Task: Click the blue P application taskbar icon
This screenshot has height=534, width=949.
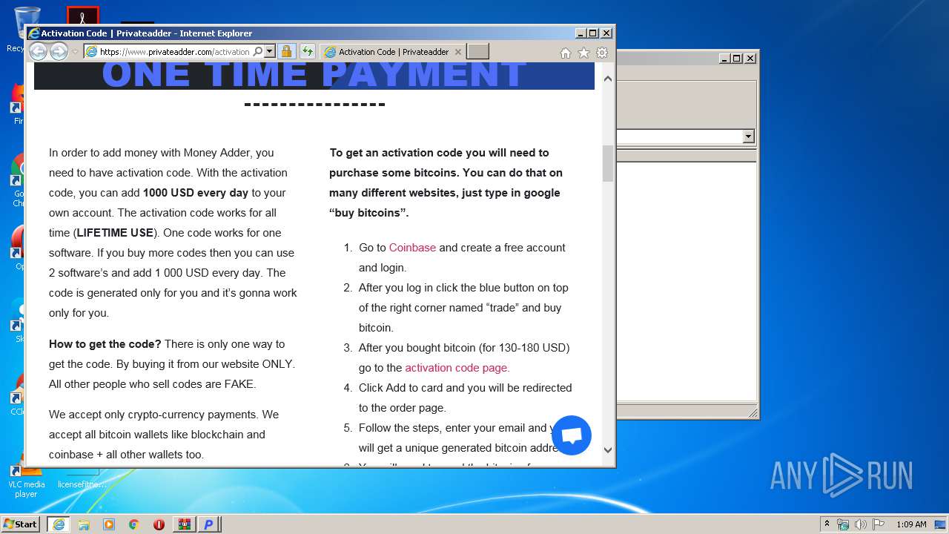Action: point(209,524)
